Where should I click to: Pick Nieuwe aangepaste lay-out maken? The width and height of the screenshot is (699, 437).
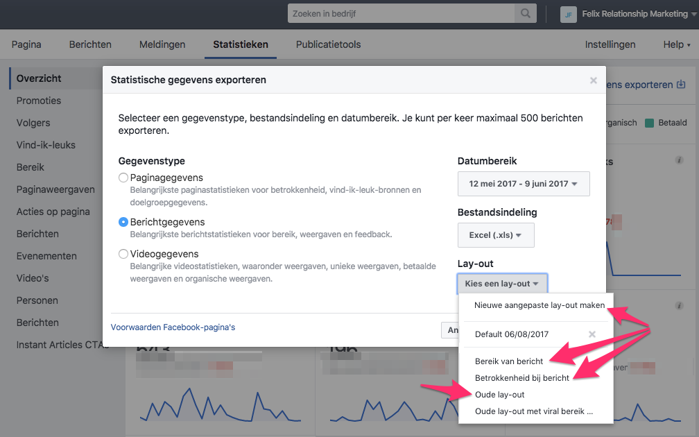pyautogui.click(x=539, y=305)
